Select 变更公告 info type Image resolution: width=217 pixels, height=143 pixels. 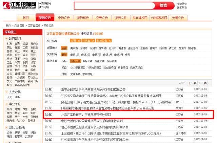tap(99, 61)
